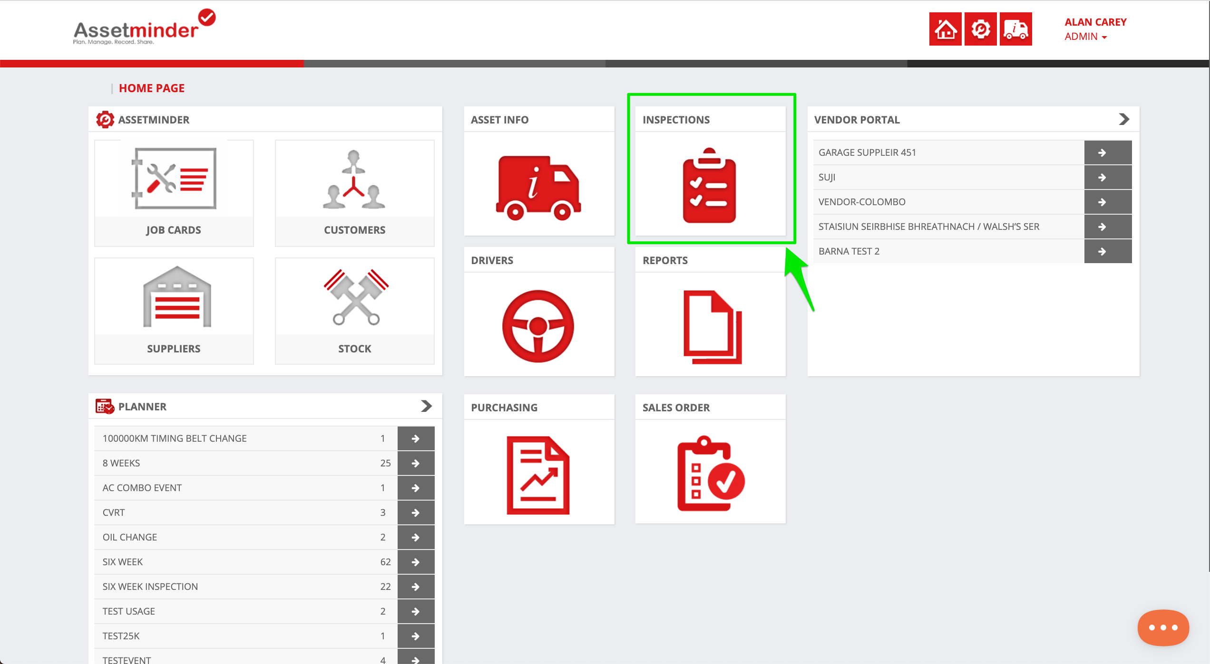Click the HOME PAGE breadcrumb
Image resolution: width=1210 pixels, height=664 pixels.
152,88
